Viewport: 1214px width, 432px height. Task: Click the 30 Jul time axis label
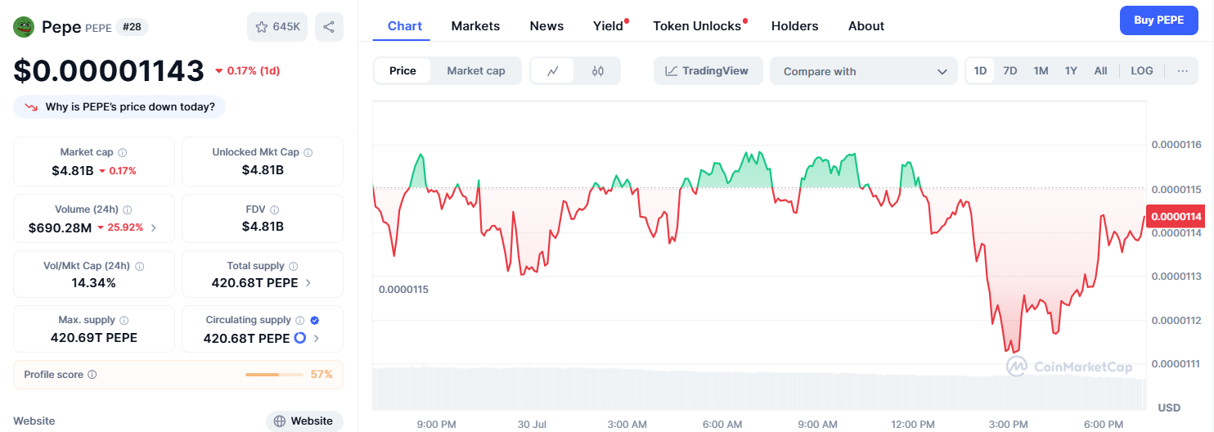click(x=532, y=425)
